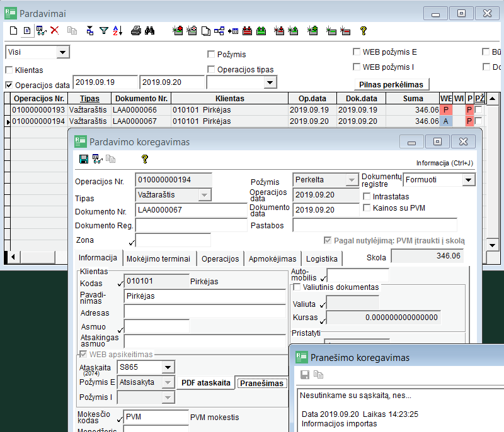The width and height of the screenshot is (504, 432).
Task: Search using the binoculars icon
Action: coord(149,31)
